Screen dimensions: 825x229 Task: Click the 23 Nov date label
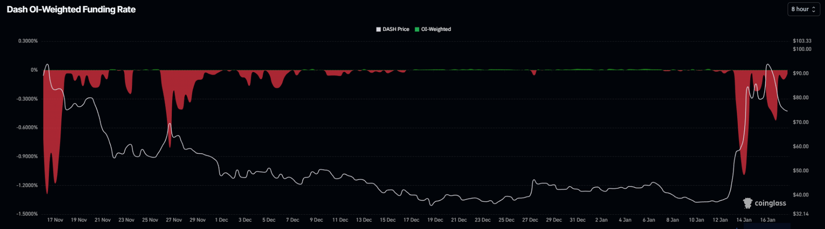pyautogui.click(x=126, y=220)
